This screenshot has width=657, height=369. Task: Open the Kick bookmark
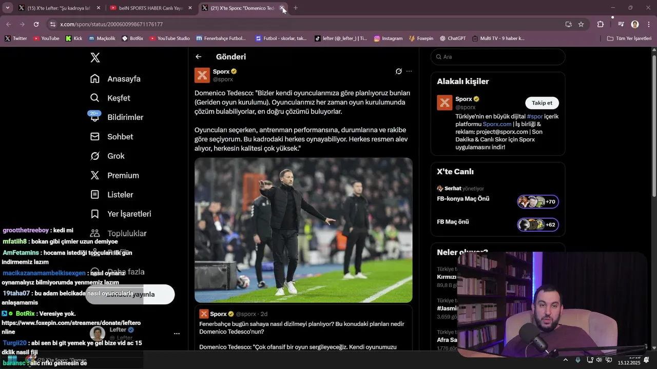click(73, 38)
